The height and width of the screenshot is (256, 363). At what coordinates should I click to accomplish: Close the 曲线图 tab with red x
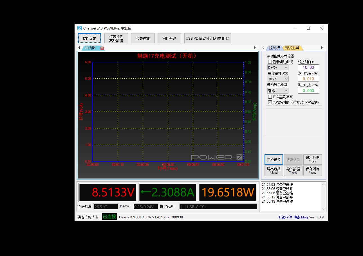[x=102, y=48]
